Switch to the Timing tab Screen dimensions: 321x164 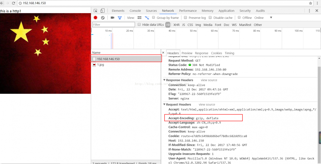pyautogui.click(x=229, y=53)
